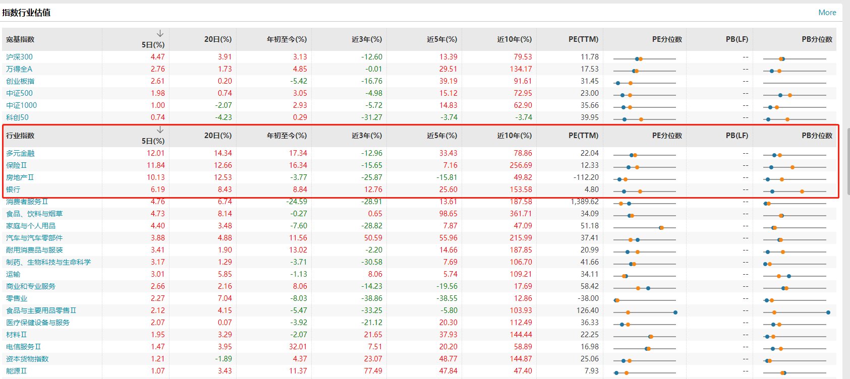850x379 pixels.
Task: Click 20日 value -1.89 in 资本货物指数 row
Action: tap(223, 359)
